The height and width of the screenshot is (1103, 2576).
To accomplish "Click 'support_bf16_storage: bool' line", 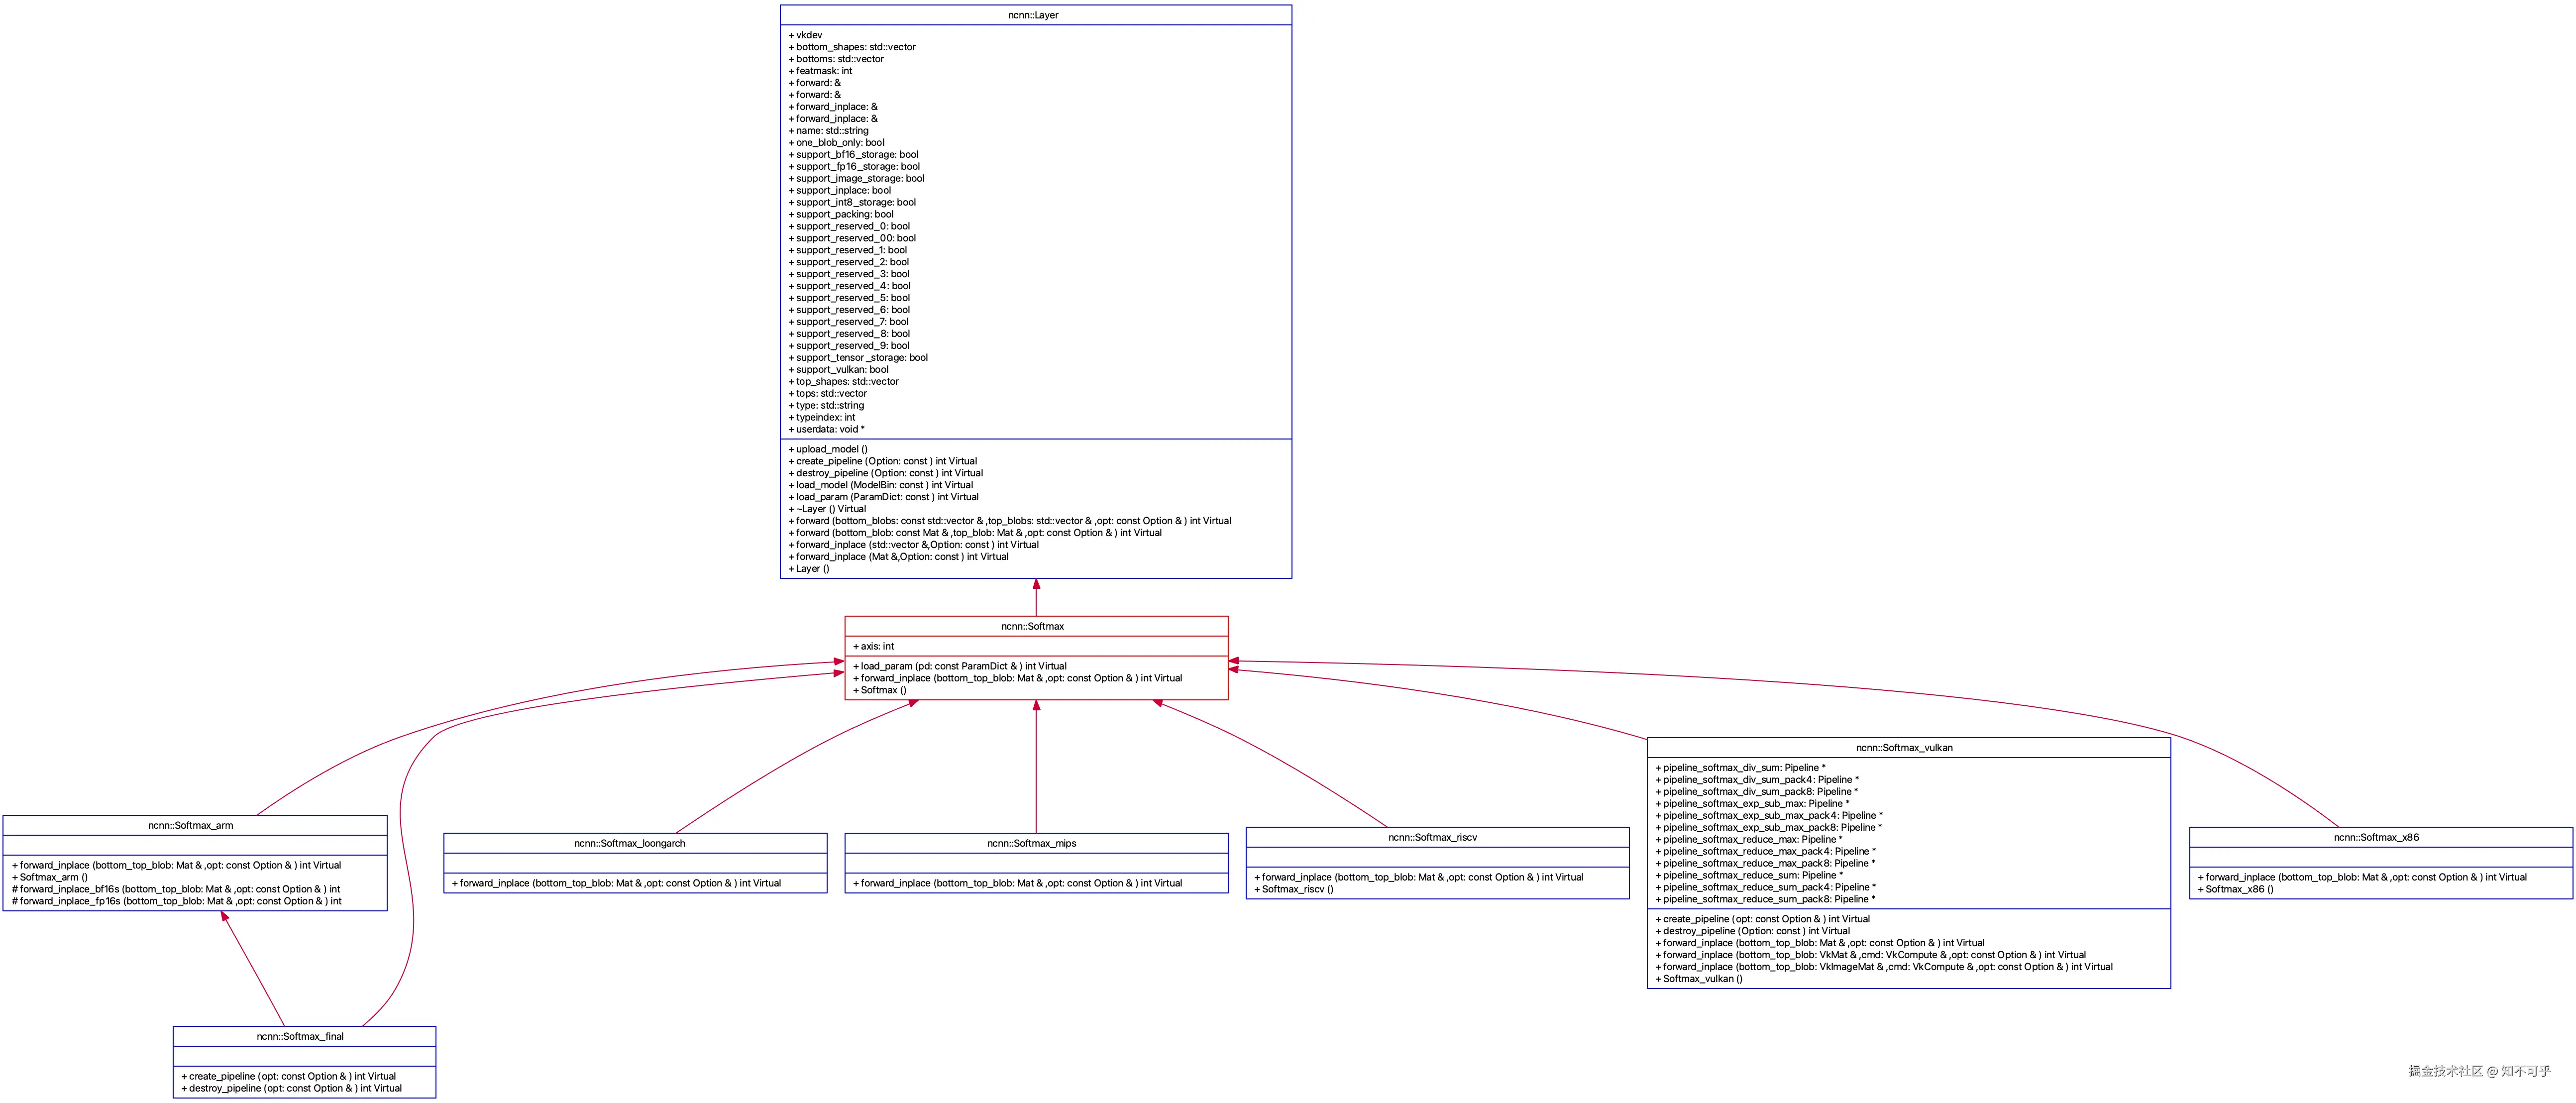I will point(853,155).
